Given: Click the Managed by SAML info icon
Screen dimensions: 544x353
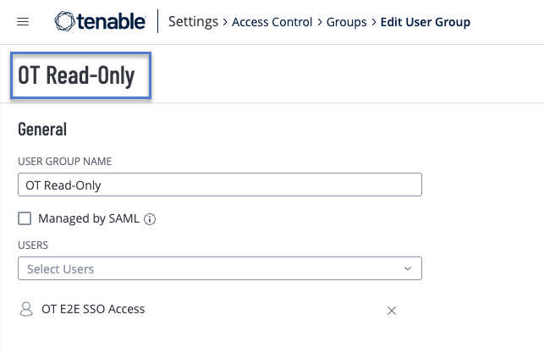Looking at the screenshot, I should 151,219.
